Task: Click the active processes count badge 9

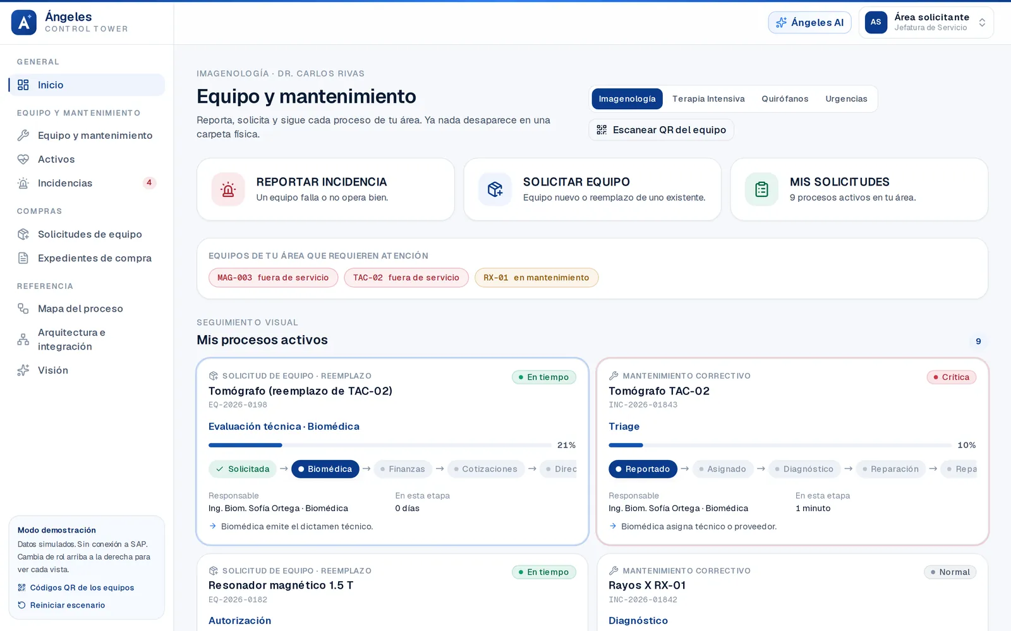Action: pos(978,341)
